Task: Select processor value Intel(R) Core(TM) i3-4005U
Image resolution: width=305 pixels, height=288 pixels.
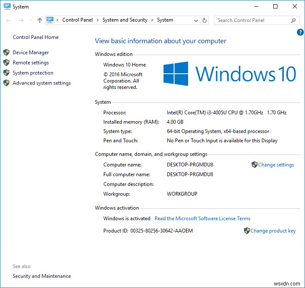Action: [227, 113]
